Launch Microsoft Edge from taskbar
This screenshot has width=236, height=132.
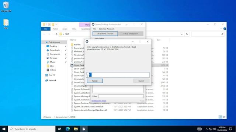pyautogui.click(x=68, y=129)
